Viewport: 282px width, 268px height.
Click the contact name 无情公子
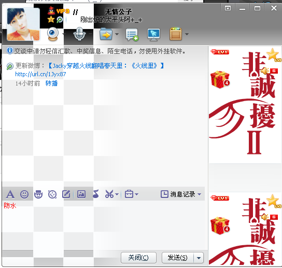[118, 12]
